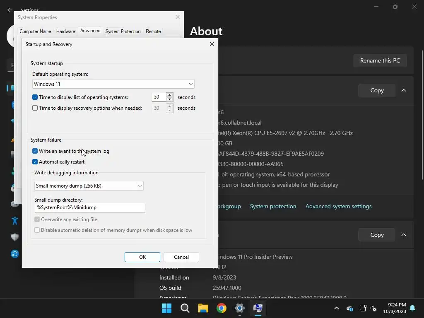Viewport: 424px width, 318px height.
Task: Click the muted volume tray icon
Action: click(373, 308)
